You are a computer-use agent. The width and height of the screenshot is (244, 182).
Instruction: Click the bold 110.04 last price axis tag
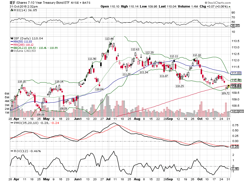coord(236,86)
